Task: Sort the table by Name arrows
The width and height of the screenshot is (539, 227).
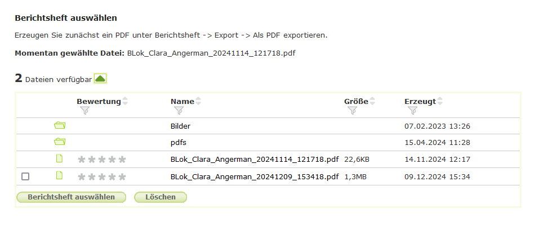Action: [x=198, y=101]
